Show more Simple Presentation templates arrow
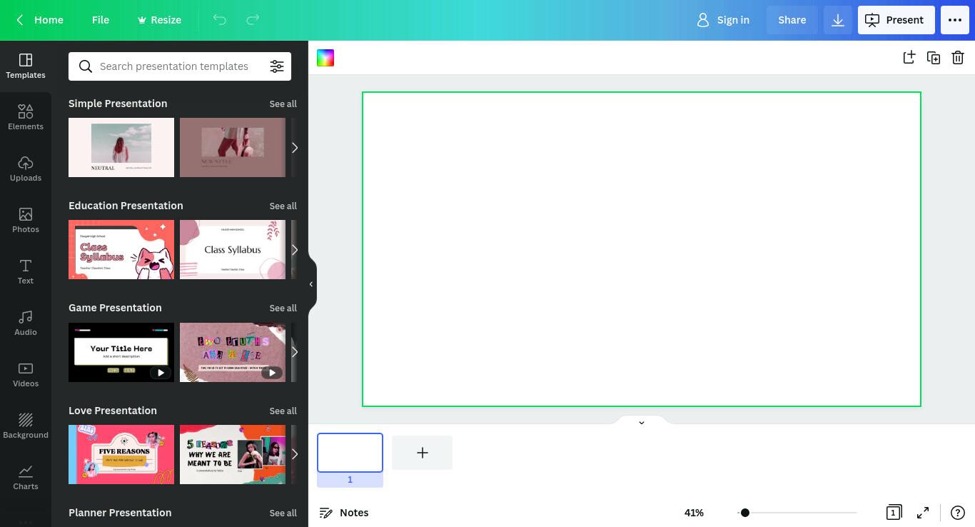This screenshot has height=527, width=975. point(294,148)
